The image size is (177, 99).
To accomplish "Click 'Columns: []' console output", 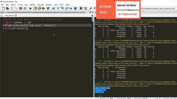I will tap(100, 90).
